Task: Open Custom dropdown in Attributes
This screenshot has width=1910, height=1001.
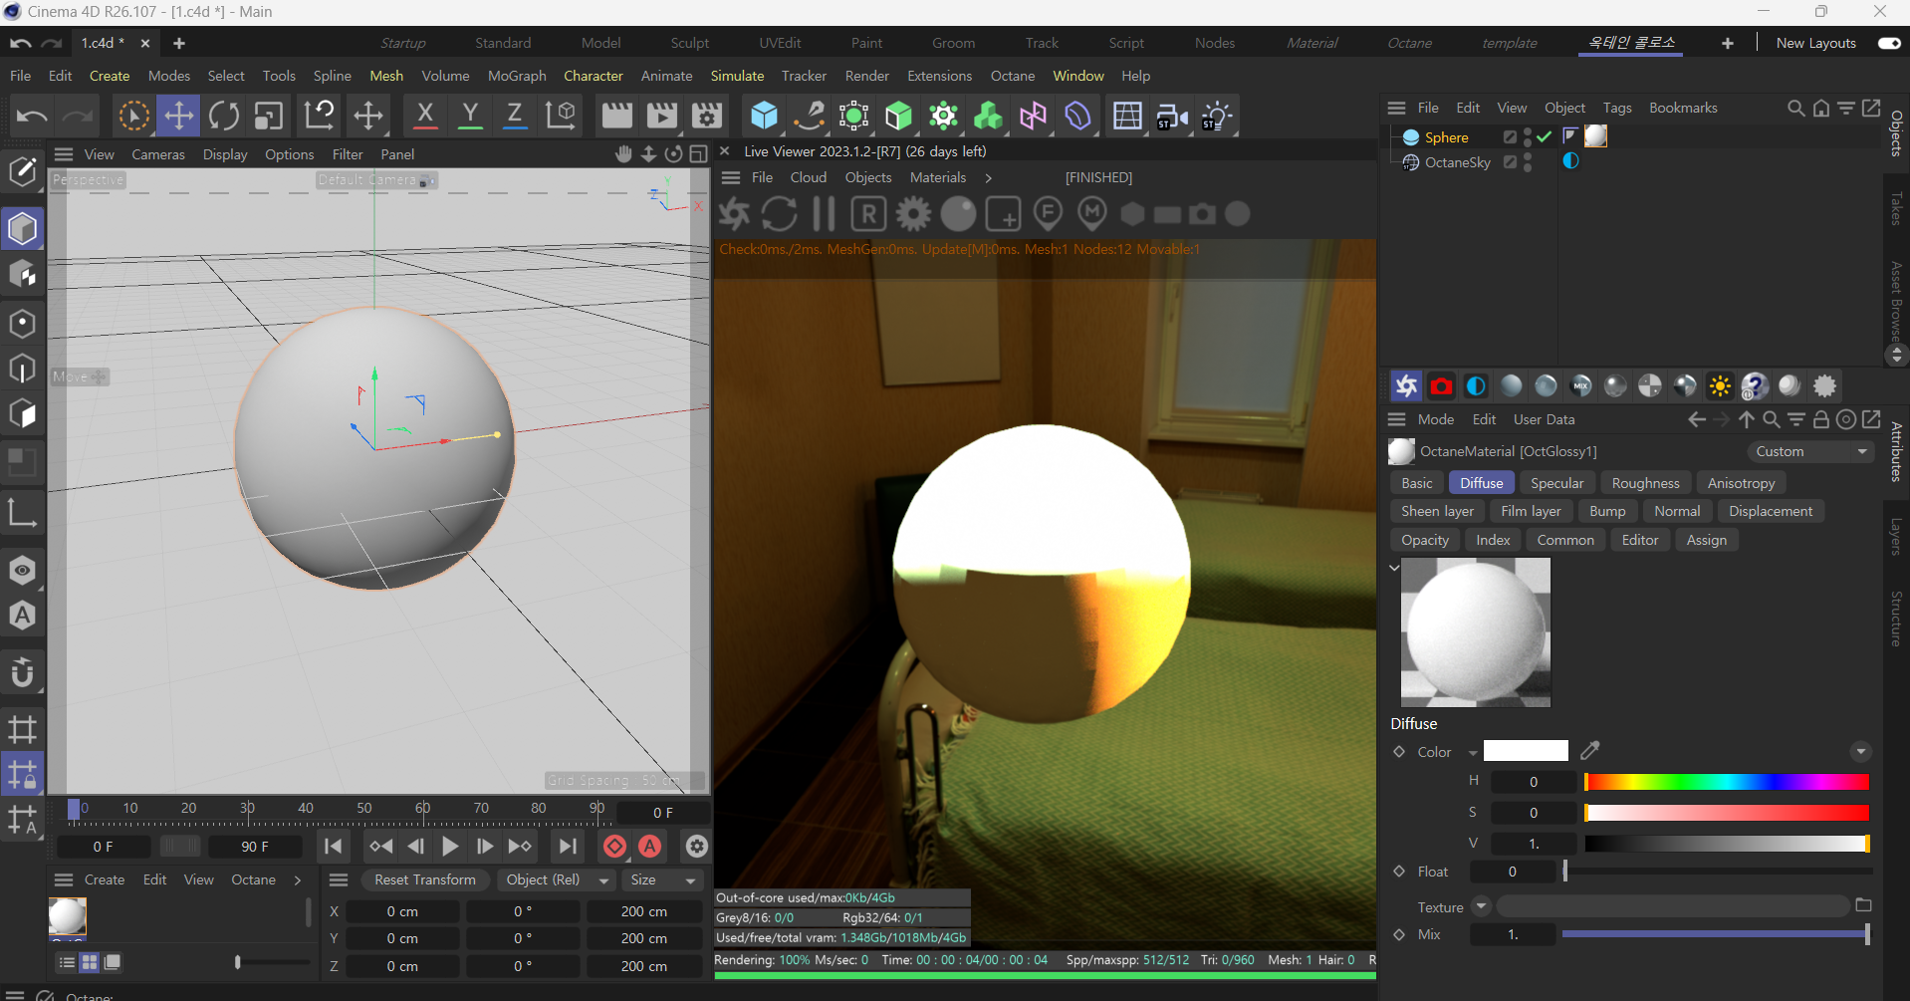Action: click(x=1810, y=451)
